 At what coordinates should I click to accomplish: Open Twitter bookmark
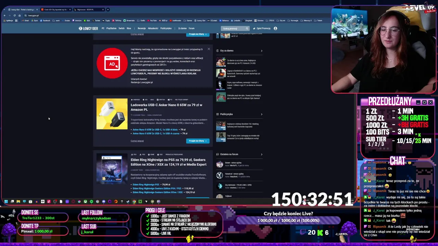96,20
